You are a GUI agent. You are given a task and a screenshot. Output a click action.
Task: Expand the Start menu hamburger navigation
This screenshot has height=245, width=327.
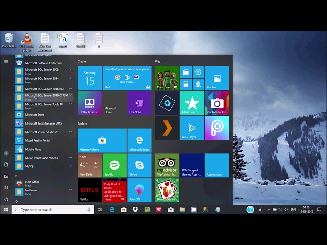(6, 61)
